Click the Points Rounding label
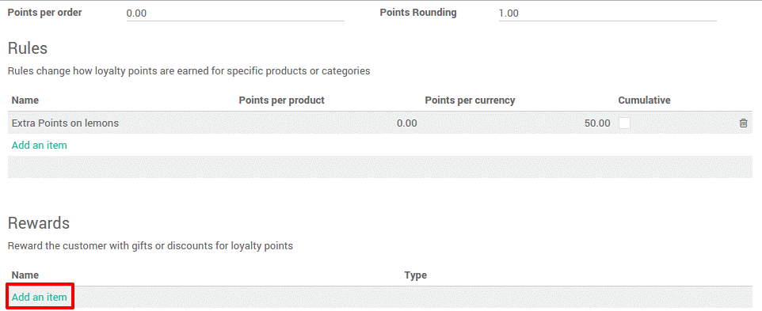This screenshot has width=762, height=311. pyautogui.click(x=418, y=13)
